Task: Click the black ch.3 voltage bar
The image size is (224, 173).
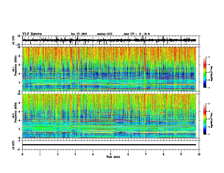Action: pos(109,145)
